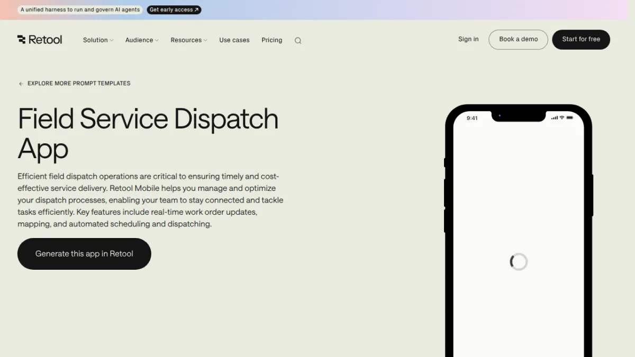Screen dimensions: 635x357
Task: Click the Get early access banner button
Action: tap(174, 10)
